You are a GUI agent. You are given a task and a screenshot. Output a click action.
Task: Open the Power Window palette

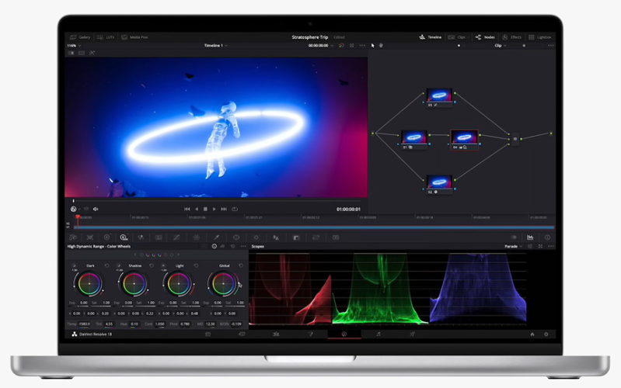(236, 237)
